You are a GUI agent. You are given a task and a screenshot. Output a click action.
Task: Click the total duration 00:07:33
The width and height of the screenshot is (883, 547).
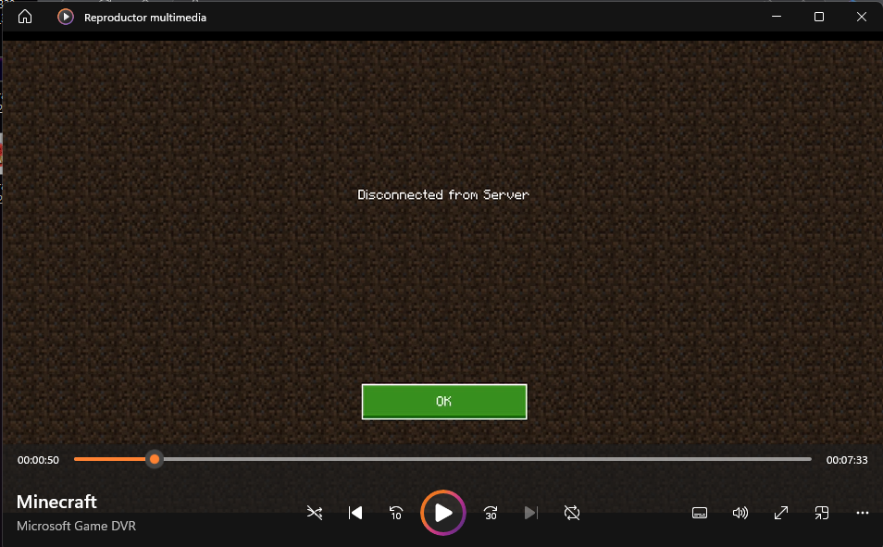pos(847,460)
